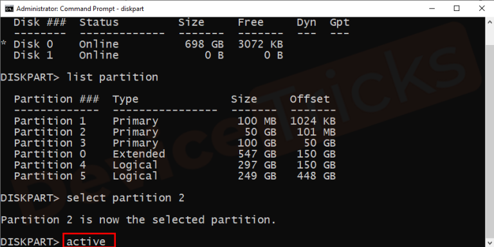Image resolution: width=494 pixels, height=247 pixels.
Task: Click the '698 GB' size value
Action: click(x=205, y=44)
